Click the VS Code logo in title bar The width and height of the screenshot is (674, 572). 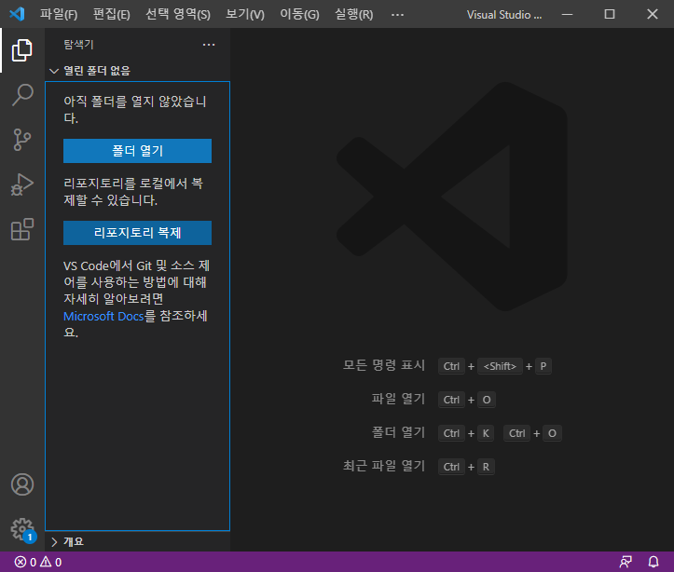17,14
